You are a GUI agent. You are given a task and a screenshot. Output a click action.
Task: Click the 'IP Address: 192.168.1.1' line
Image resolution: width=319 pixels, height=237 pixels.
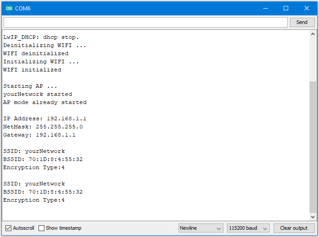[x=45, y=118]
